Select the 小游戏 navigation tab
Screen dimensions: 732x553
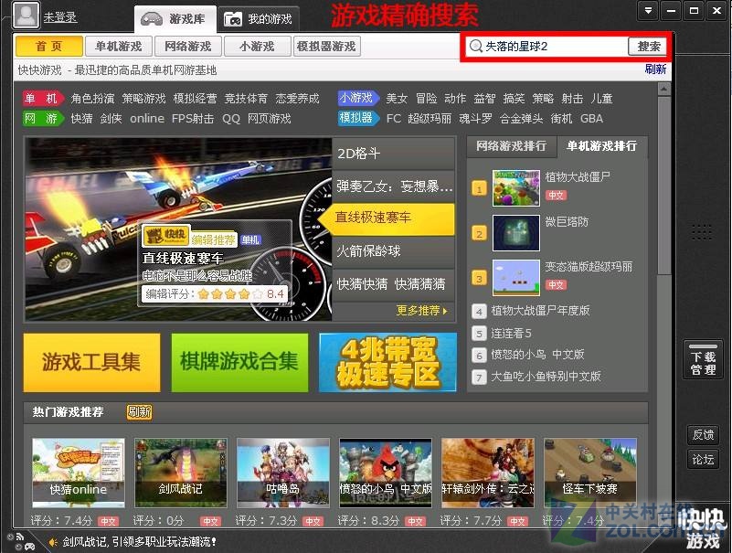257,47
